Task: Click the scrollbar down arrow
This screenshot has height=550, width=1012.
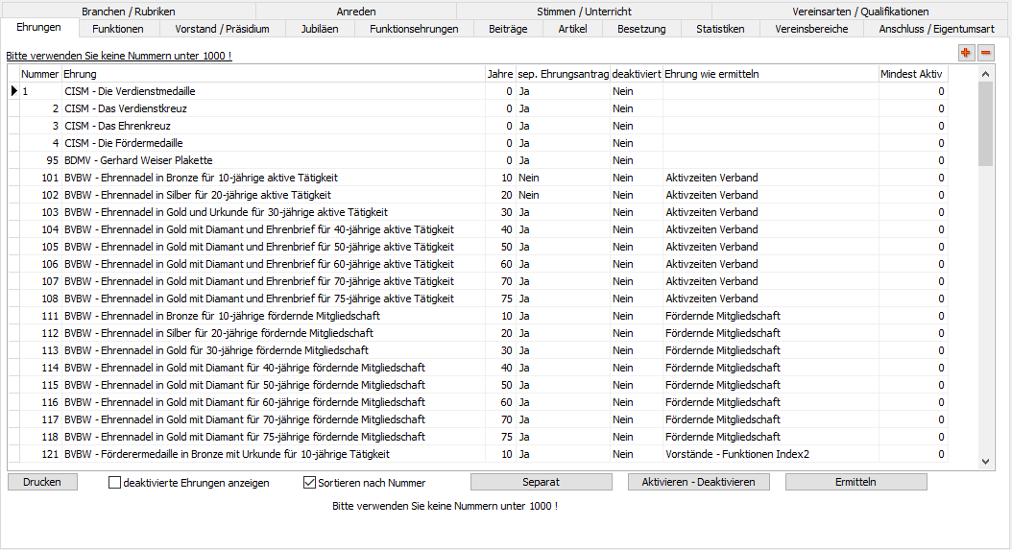Action: [x=985, y=461]
